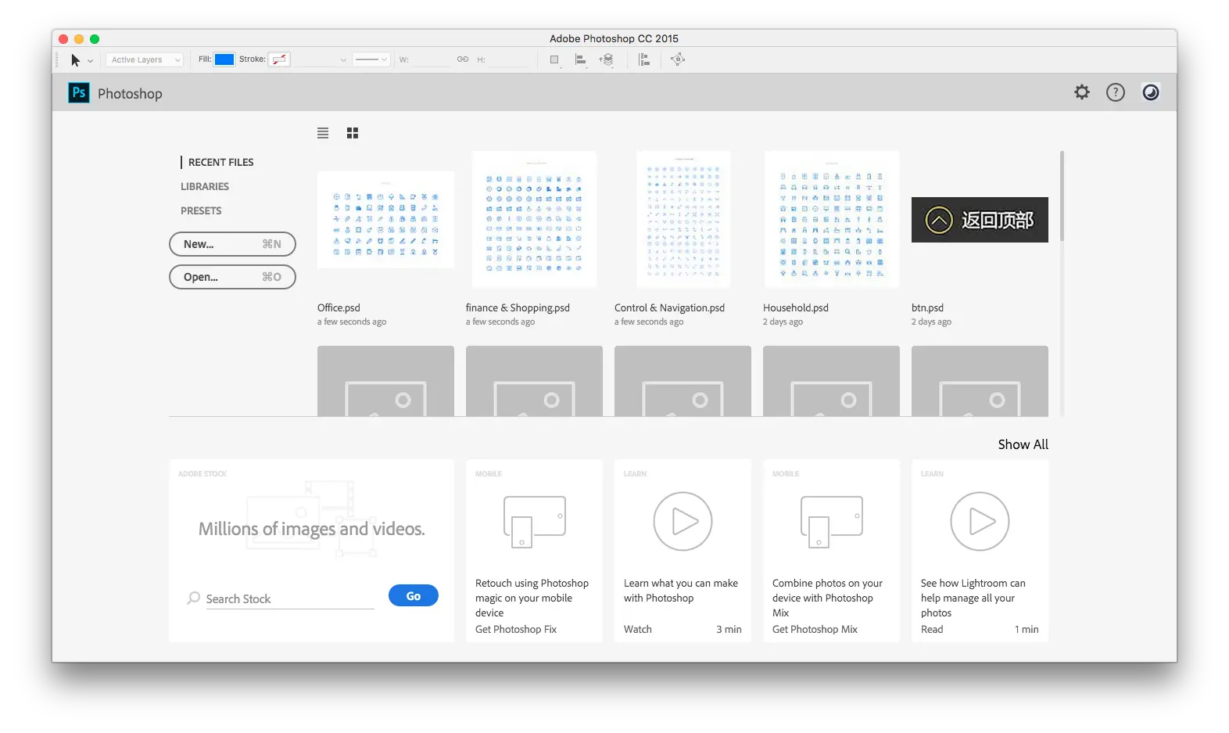Click the Search Stock magnifier icon
Screen dimensions: 1229x733
point(193,598)
